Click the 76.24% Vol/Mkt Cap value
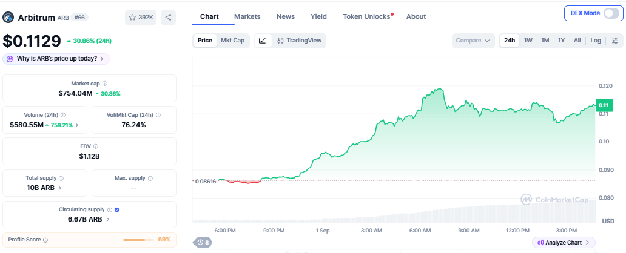This screenshot has height=253, width=626. [133, 125]
